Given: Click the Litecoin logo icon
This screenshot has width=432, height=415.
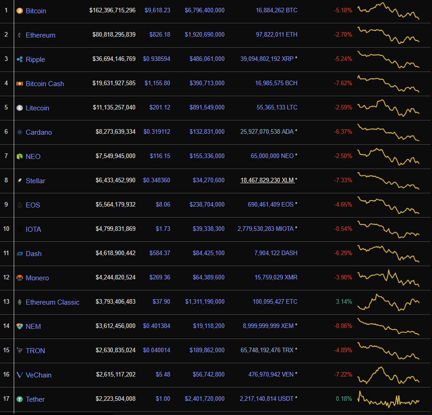Looking at the screenshot, I should coord(20,108).
